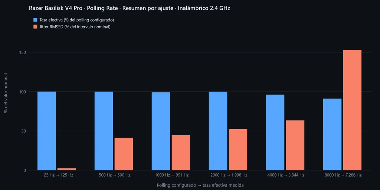Select the orange jitter bar for 500 Hz

click(x=124, y=154)
